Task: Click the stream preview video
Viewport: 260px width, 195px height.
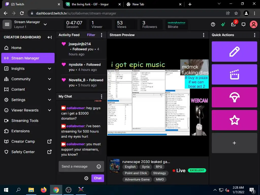Action: (x=158, y=97)
